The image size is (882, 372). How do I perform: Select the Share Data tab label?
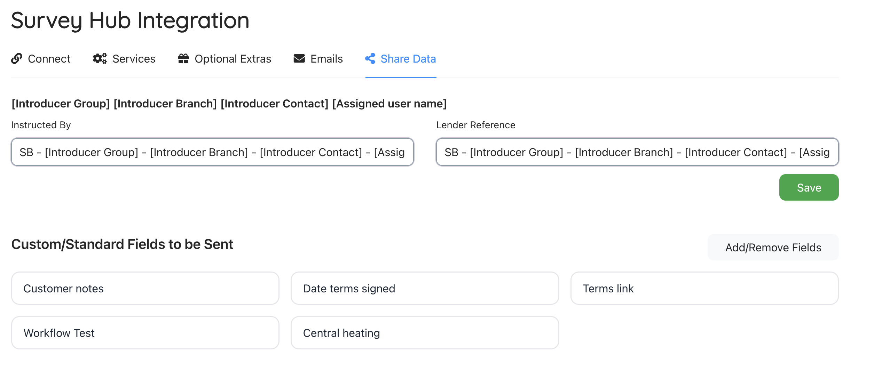408,59
